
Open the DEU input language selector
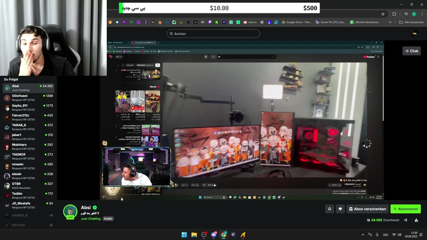(x=386, y=235)
